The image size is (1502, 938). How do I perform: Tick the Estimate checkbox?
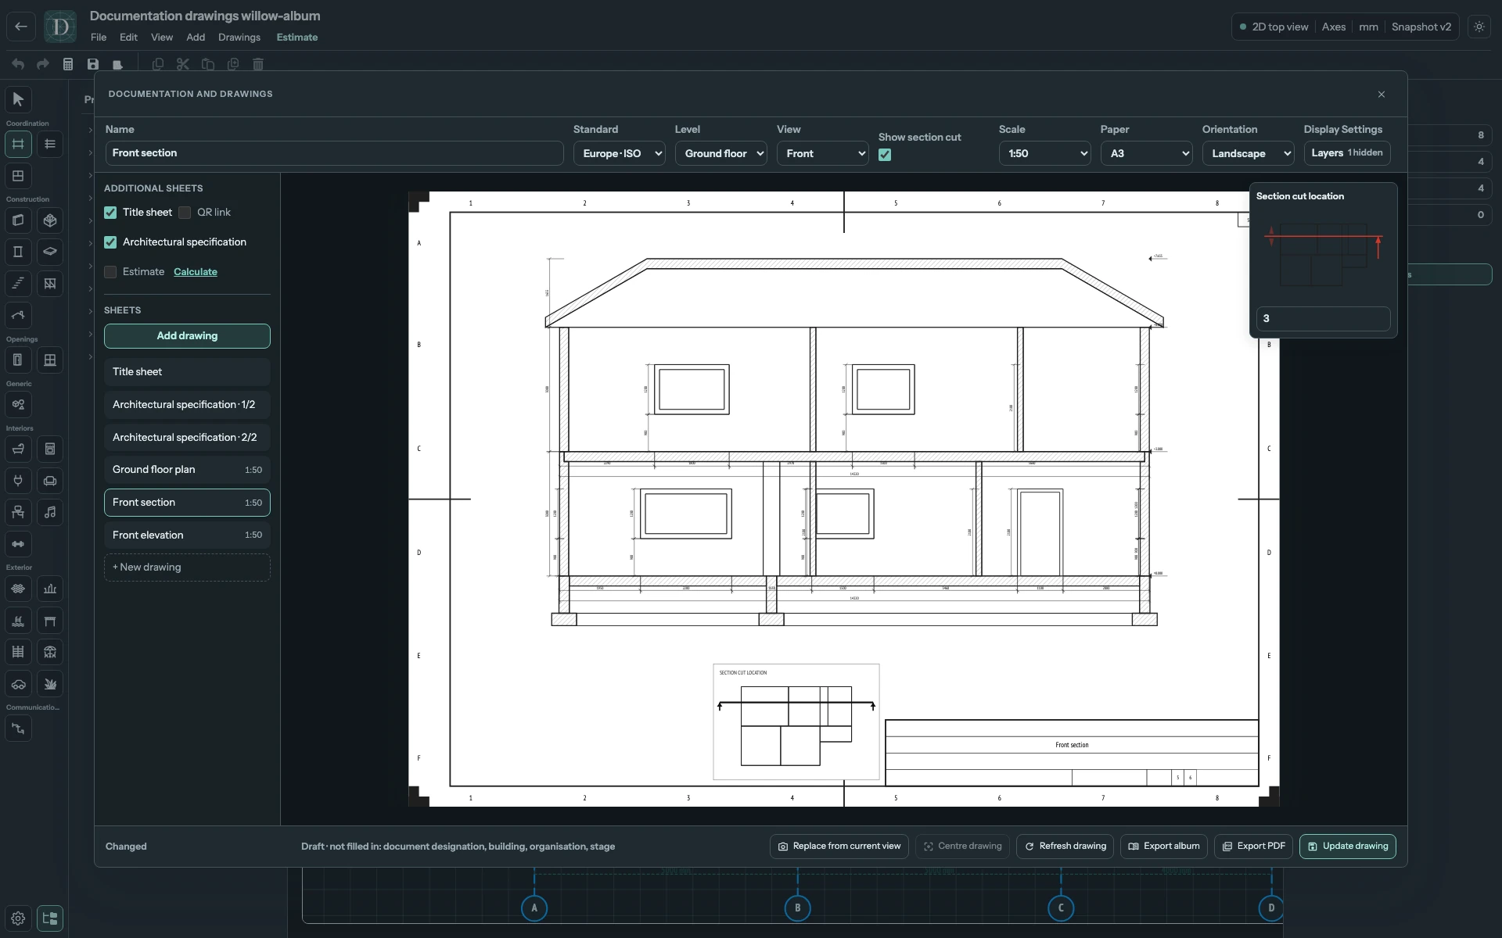110,272
